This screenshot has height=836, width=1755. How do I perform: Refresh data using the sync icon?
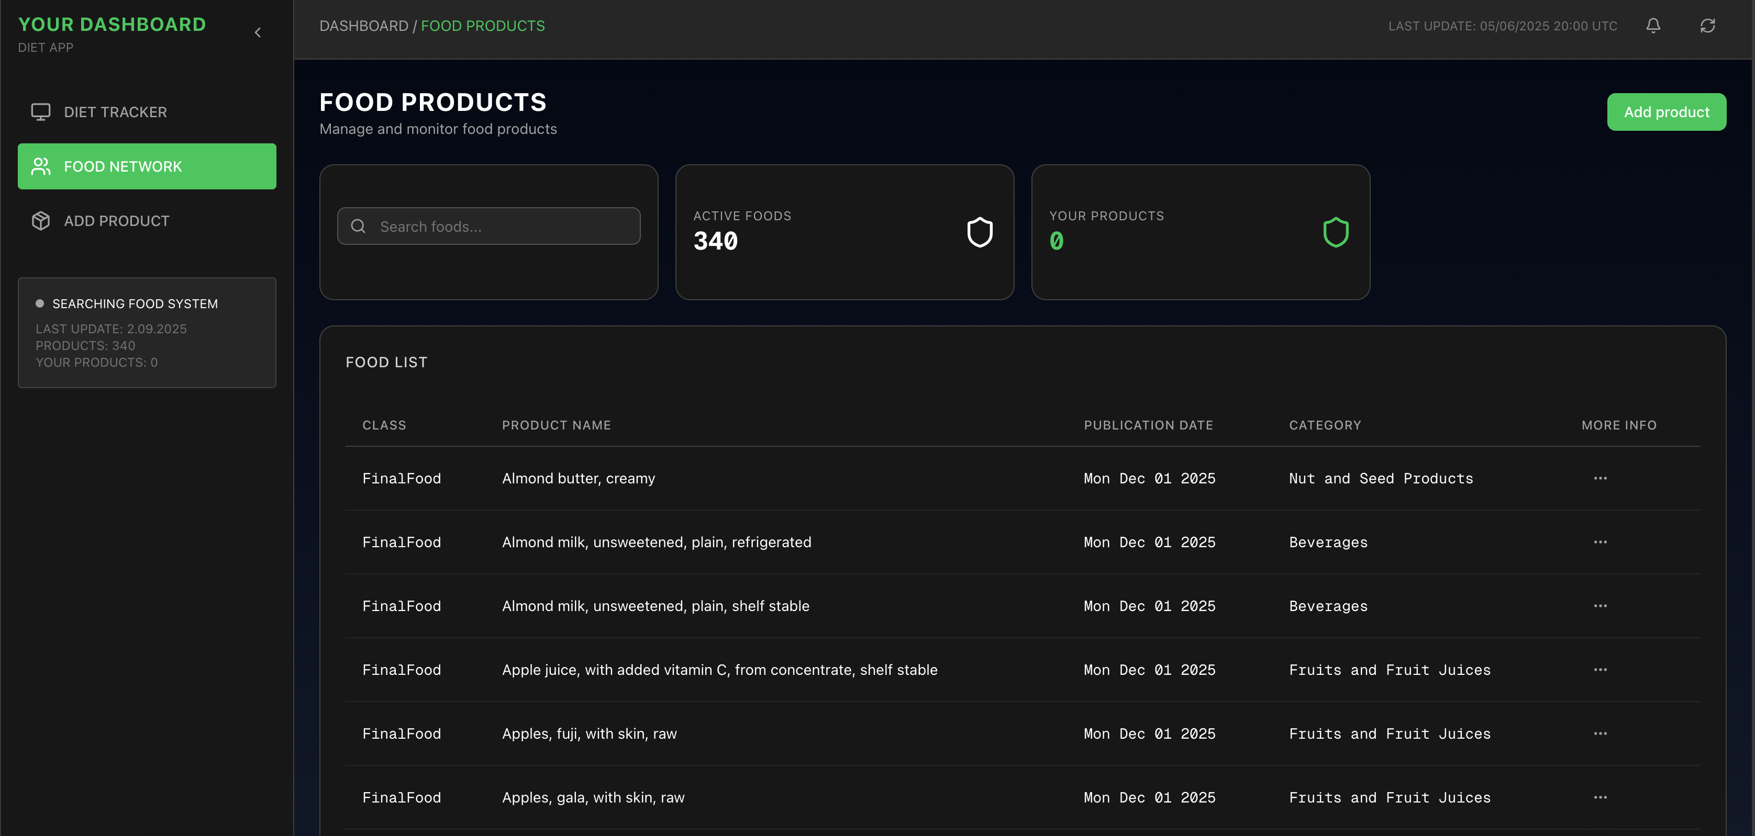[1708, 26]
